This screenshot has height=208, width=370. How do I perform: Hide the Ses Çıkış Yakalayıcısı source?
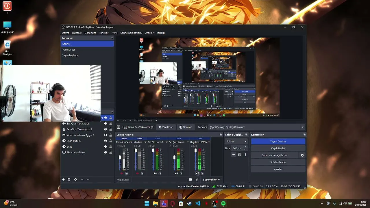tap(106, 123)
